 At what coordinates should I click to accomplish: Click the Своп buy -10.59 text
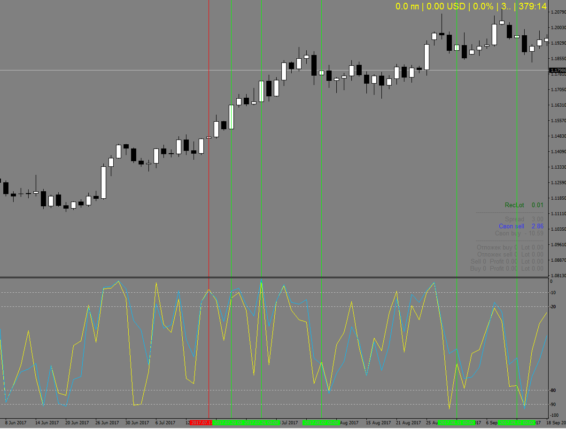coord(519,233)
